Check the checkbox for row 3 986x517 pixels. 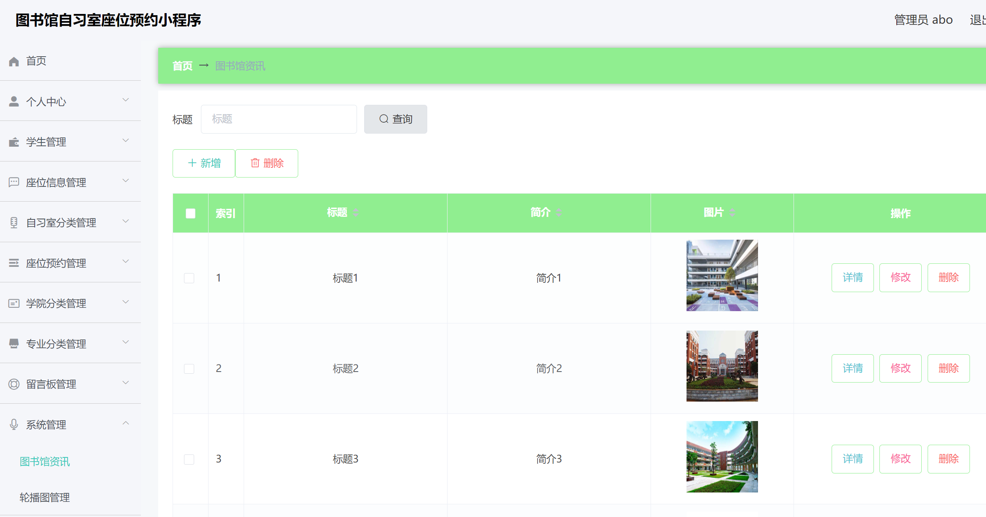pos(189,459)
